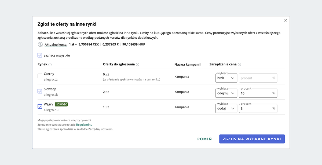Uncheck the zaznacz wszystkie checkbox
Image resolution: width=322 pixels, height=165 pixels.
40,55
